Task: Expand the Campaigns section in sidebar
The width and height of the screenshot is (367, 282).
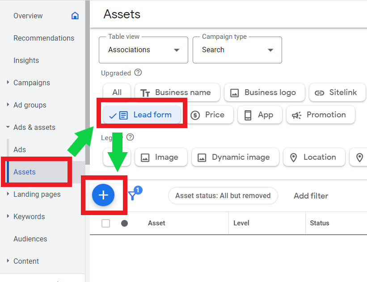Action: (x=31, y=83)
